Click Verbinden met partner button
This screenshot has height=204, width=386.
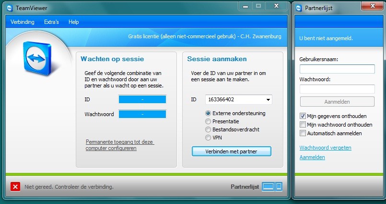(232, 151)
